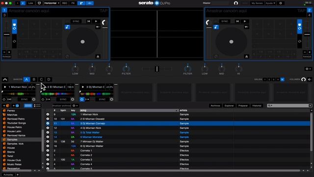This screenshot has width=314, height=177.
Task: Open the Historial panel
Action: point(257,106)
